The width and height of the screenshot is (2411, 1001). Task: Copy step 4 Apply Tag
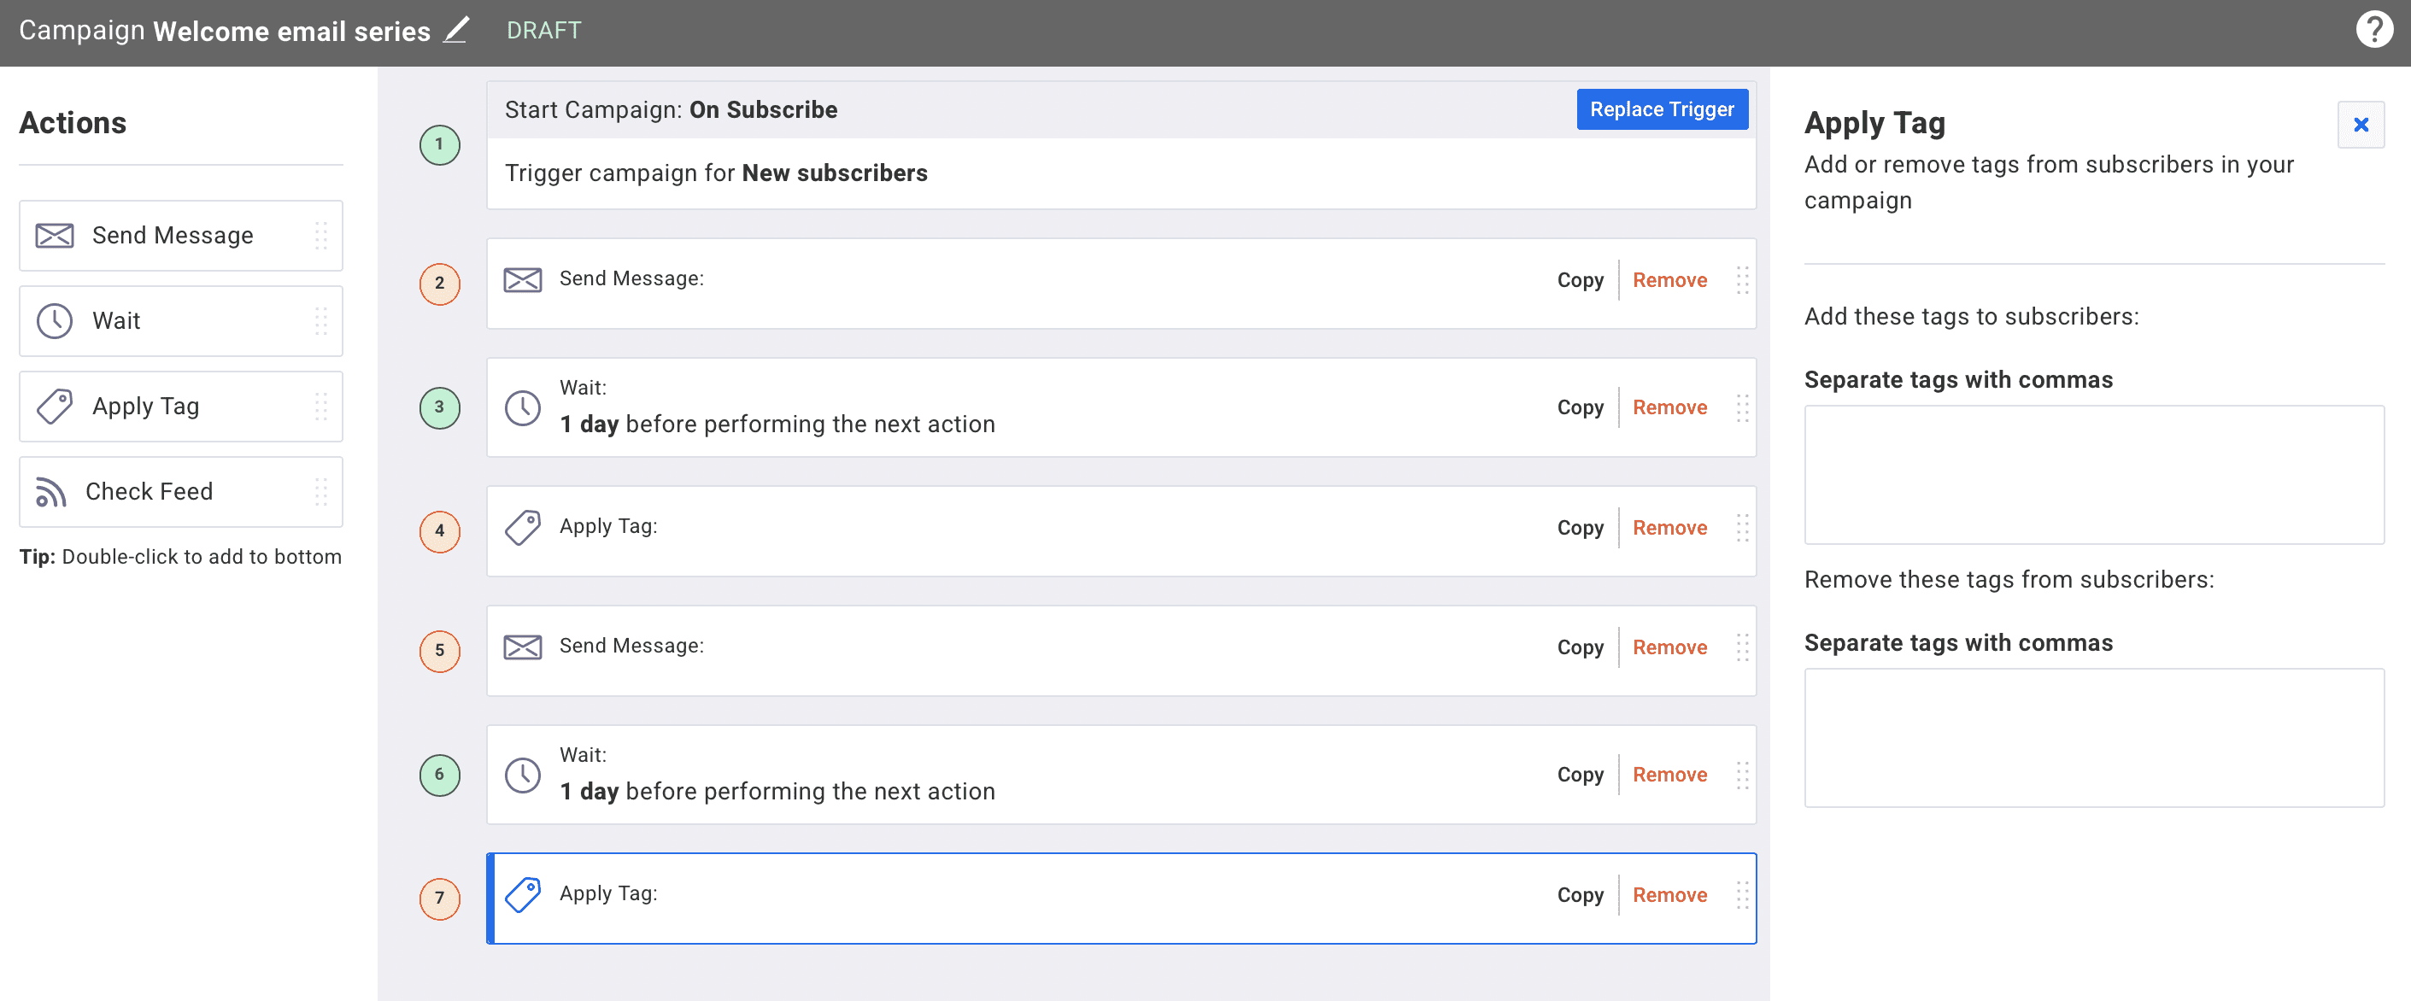pyautogui.click(x=1580, y=528)
